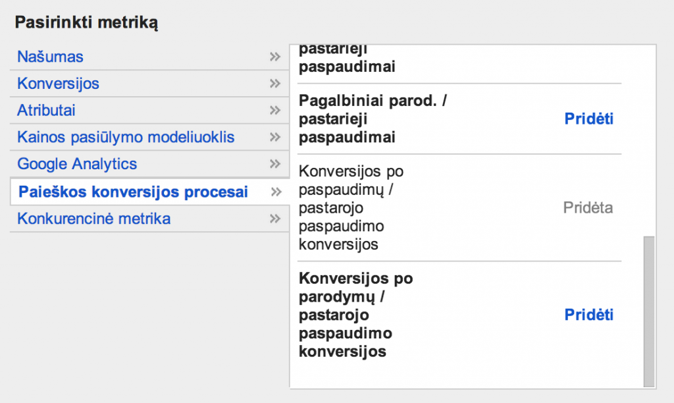
Task: Open the Atributai metrics list
Action: tap(46, 110)
